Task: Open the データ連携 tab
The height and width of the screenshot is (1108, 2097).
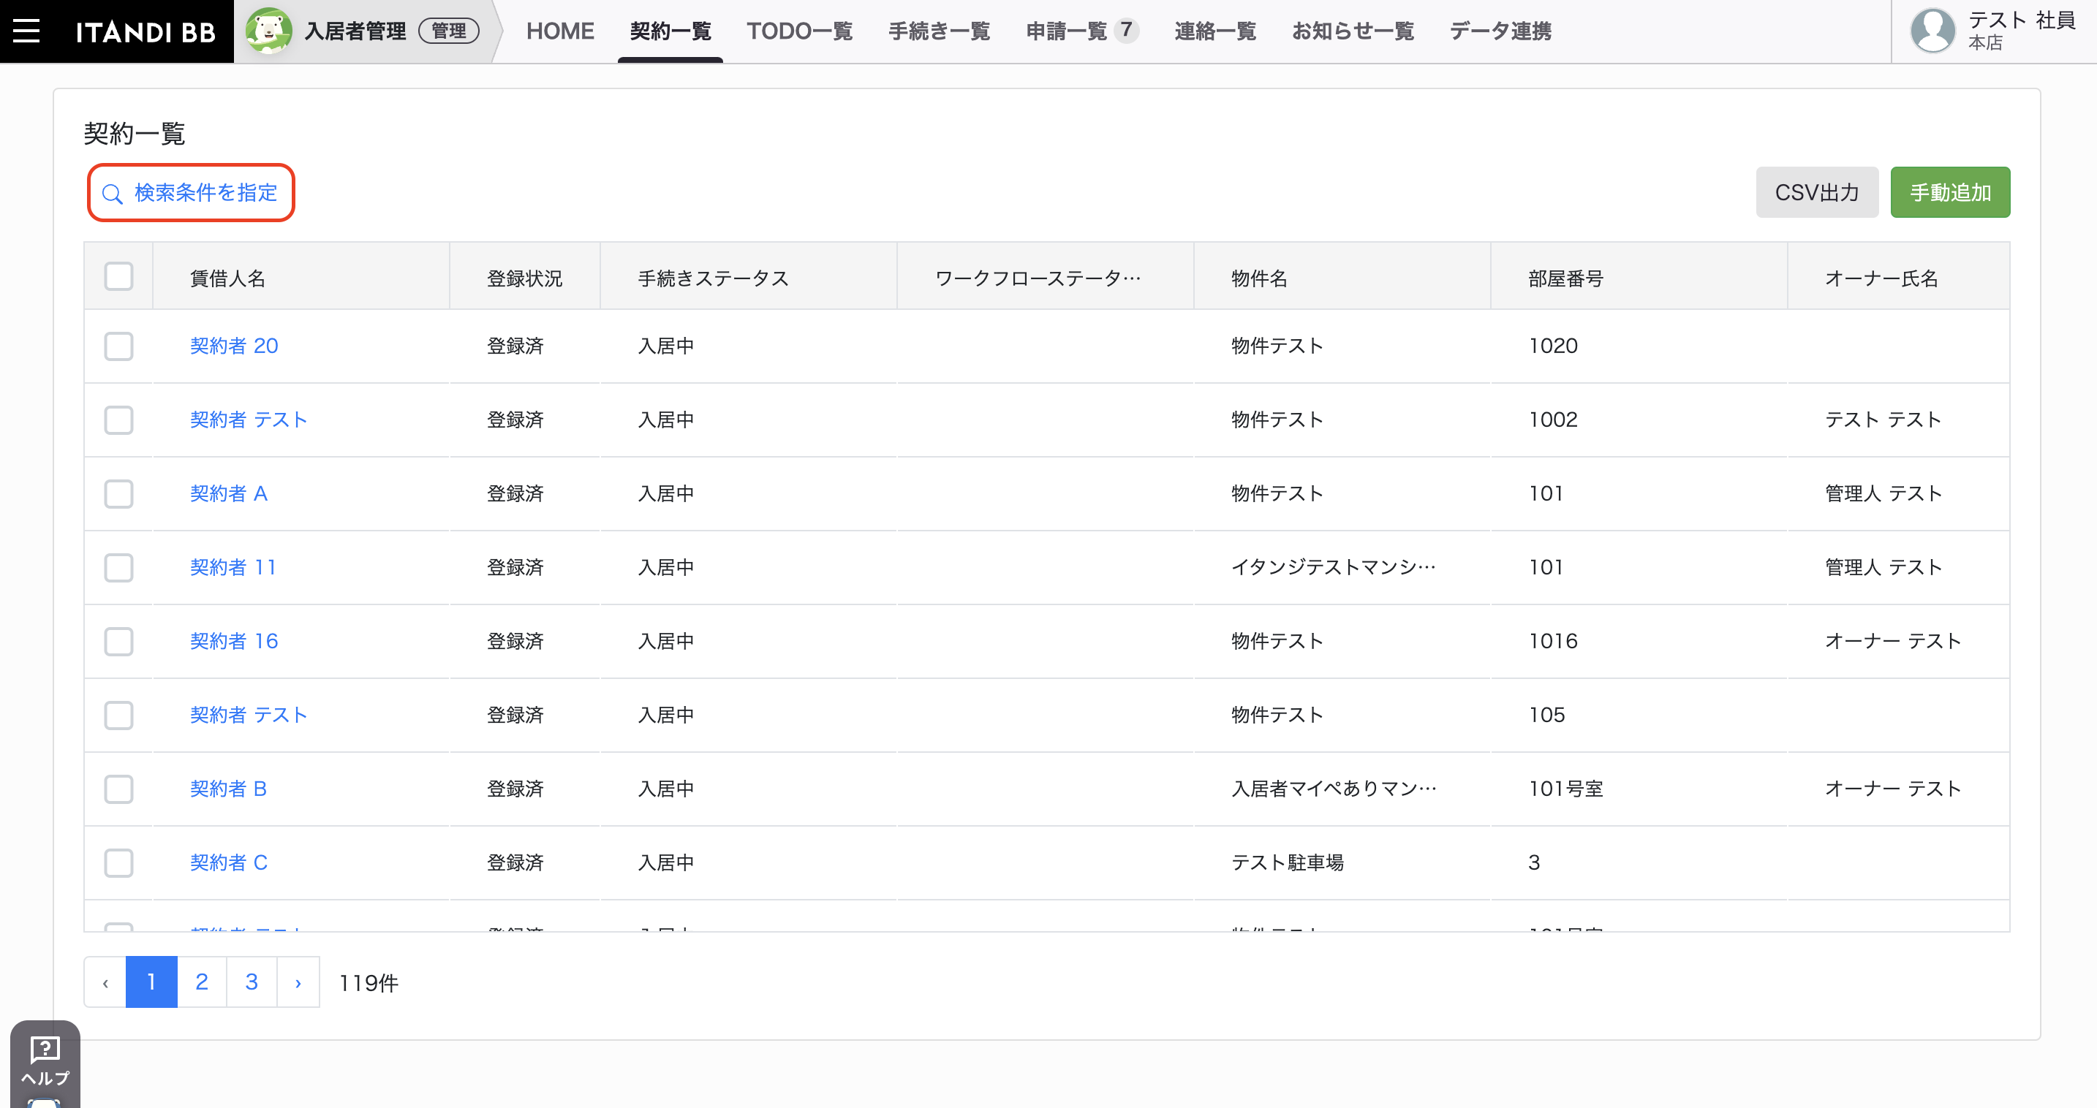Action: [1500, 31]
